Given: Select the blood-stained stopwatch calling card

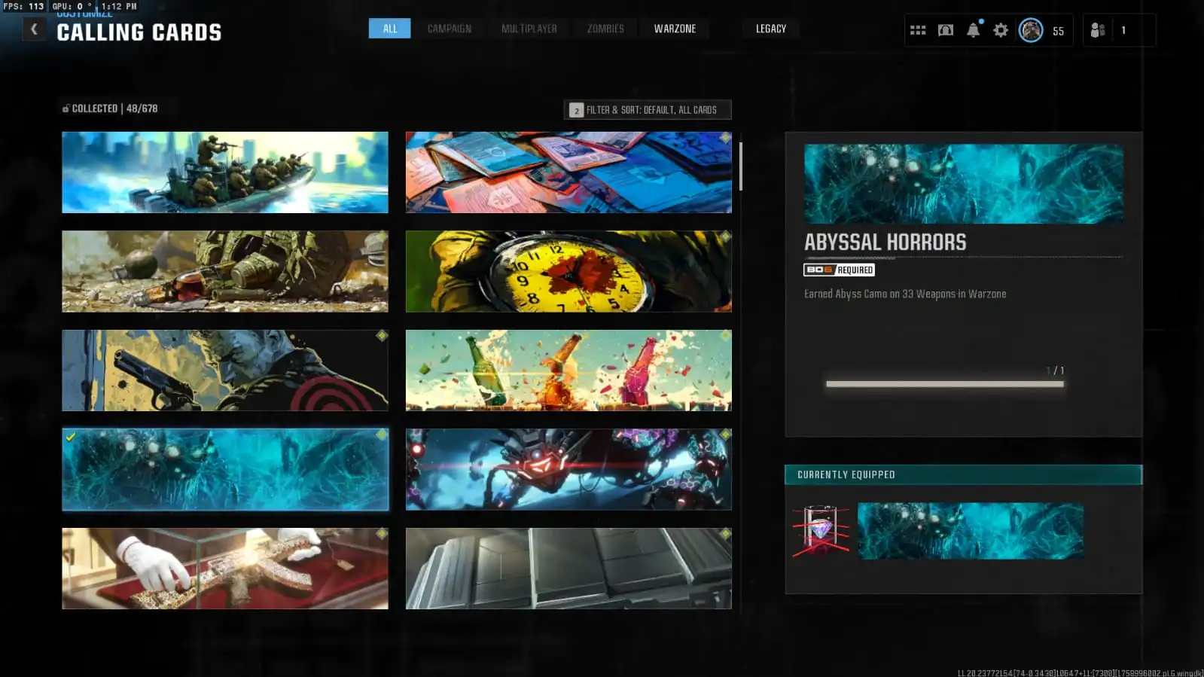Looking at the screenshot, I should 568,271.
